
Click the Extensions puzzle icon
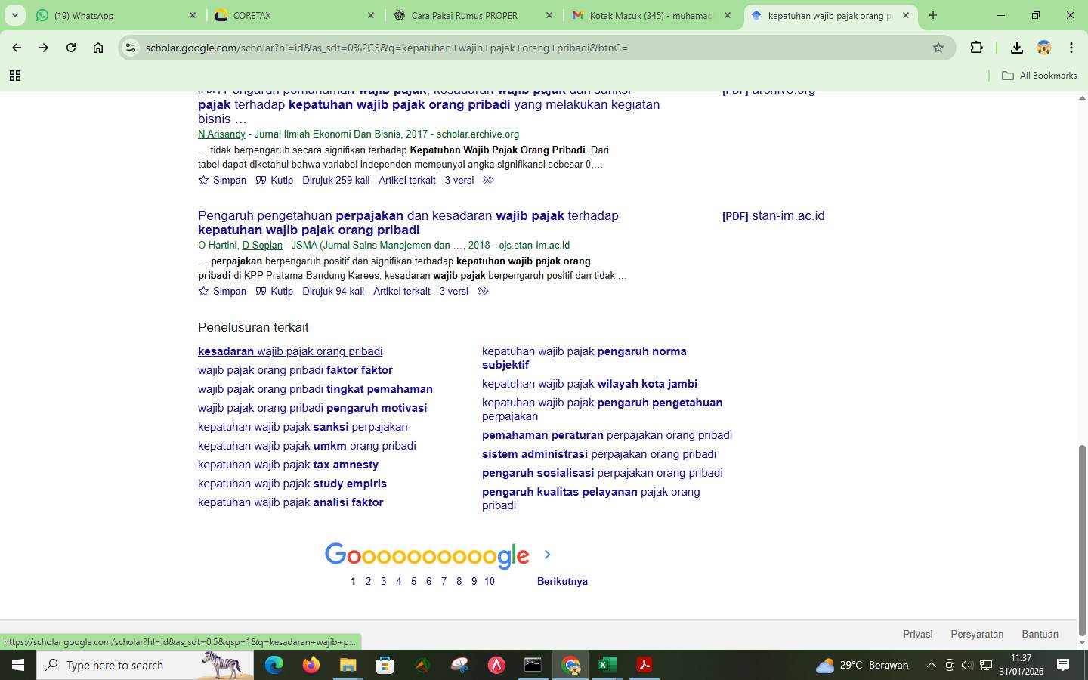976,48
